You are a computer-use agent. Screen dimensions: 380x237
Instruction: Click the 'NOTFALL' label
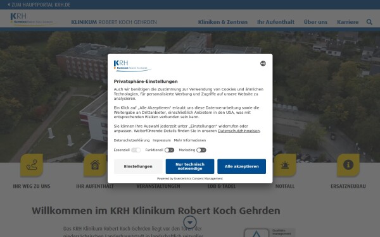[285, 186]
